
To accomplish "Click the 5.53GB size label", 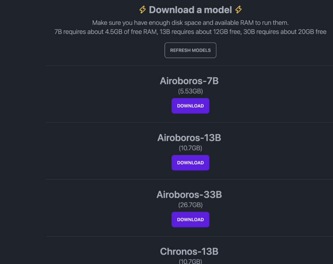I will pos(190,92).
